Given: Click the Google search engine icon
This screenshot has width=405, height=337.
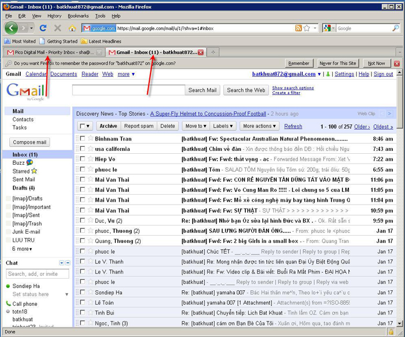Looking at the screenshot, I should tap(327, 28).
